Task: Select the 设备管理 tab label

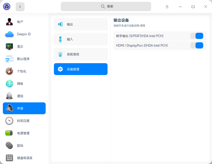Action: click(73, 69)
